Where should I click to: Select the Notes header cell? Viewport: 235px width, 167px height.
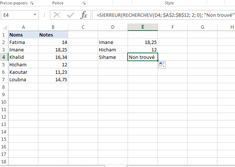53,35
